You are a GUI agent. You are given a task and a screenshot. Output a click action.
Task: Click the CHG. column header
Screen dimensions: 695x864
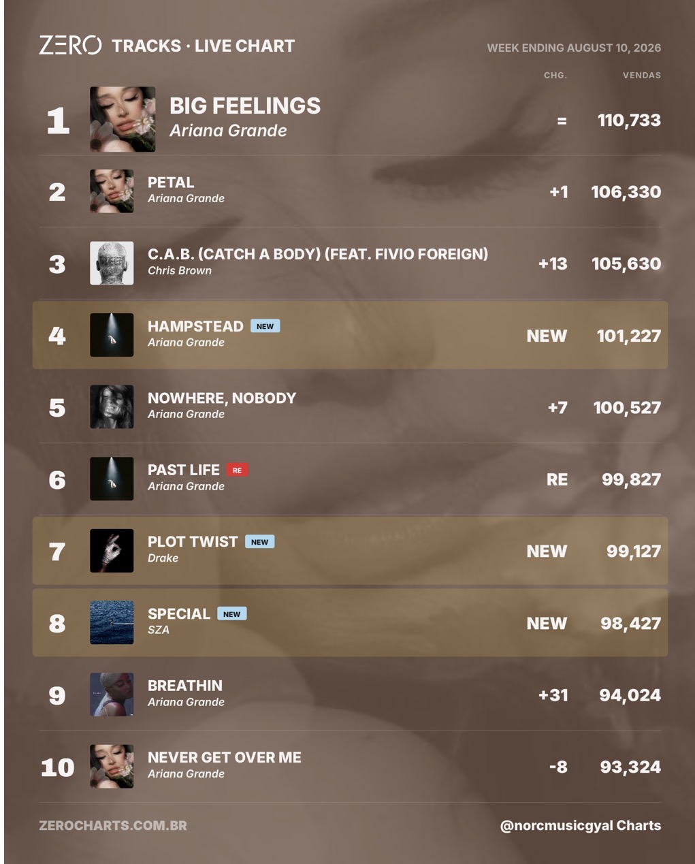[555, 75]
